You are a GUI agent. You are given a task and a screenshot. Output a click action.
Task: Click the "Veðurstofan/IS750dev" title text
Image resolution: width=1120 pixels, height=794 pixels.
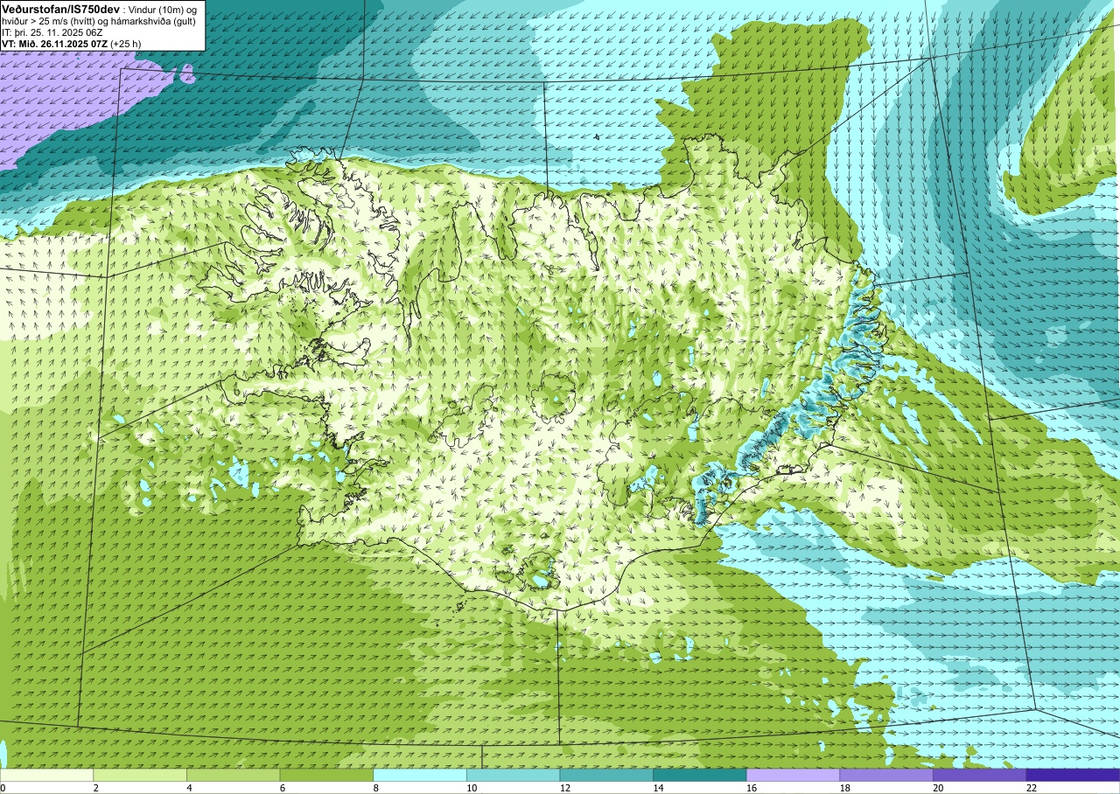point(61,9)
